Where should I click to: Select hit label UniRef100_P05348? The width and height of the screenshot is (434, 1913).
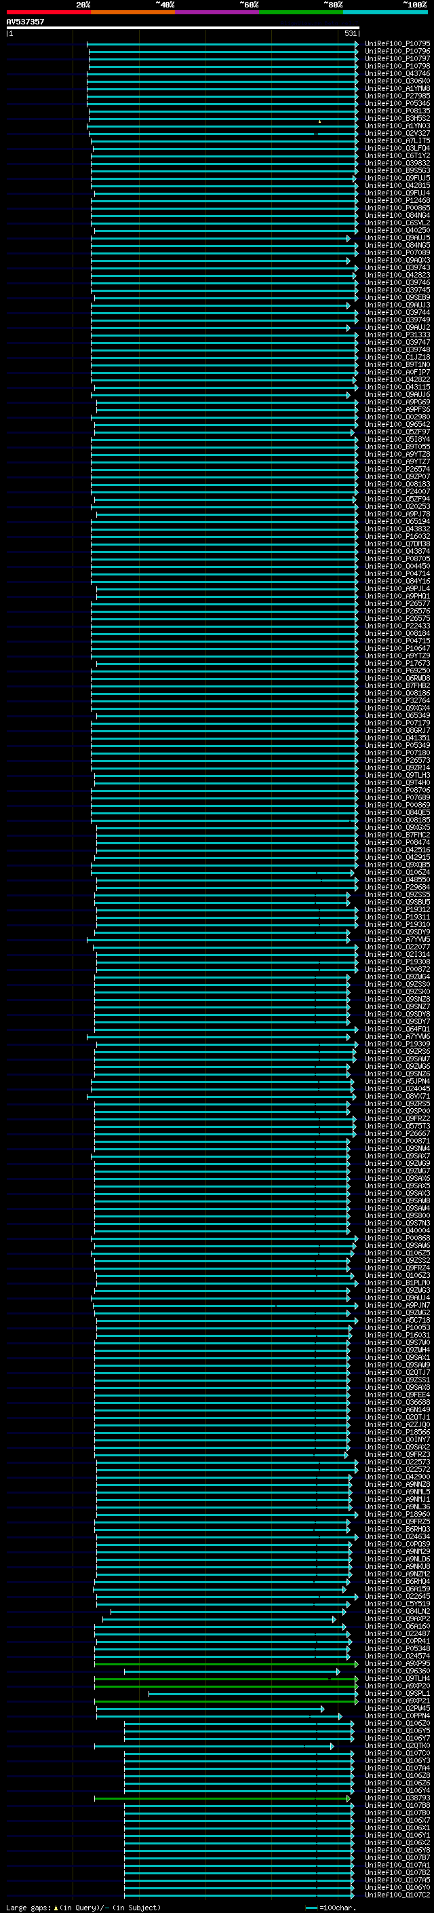click(397, 1648)
